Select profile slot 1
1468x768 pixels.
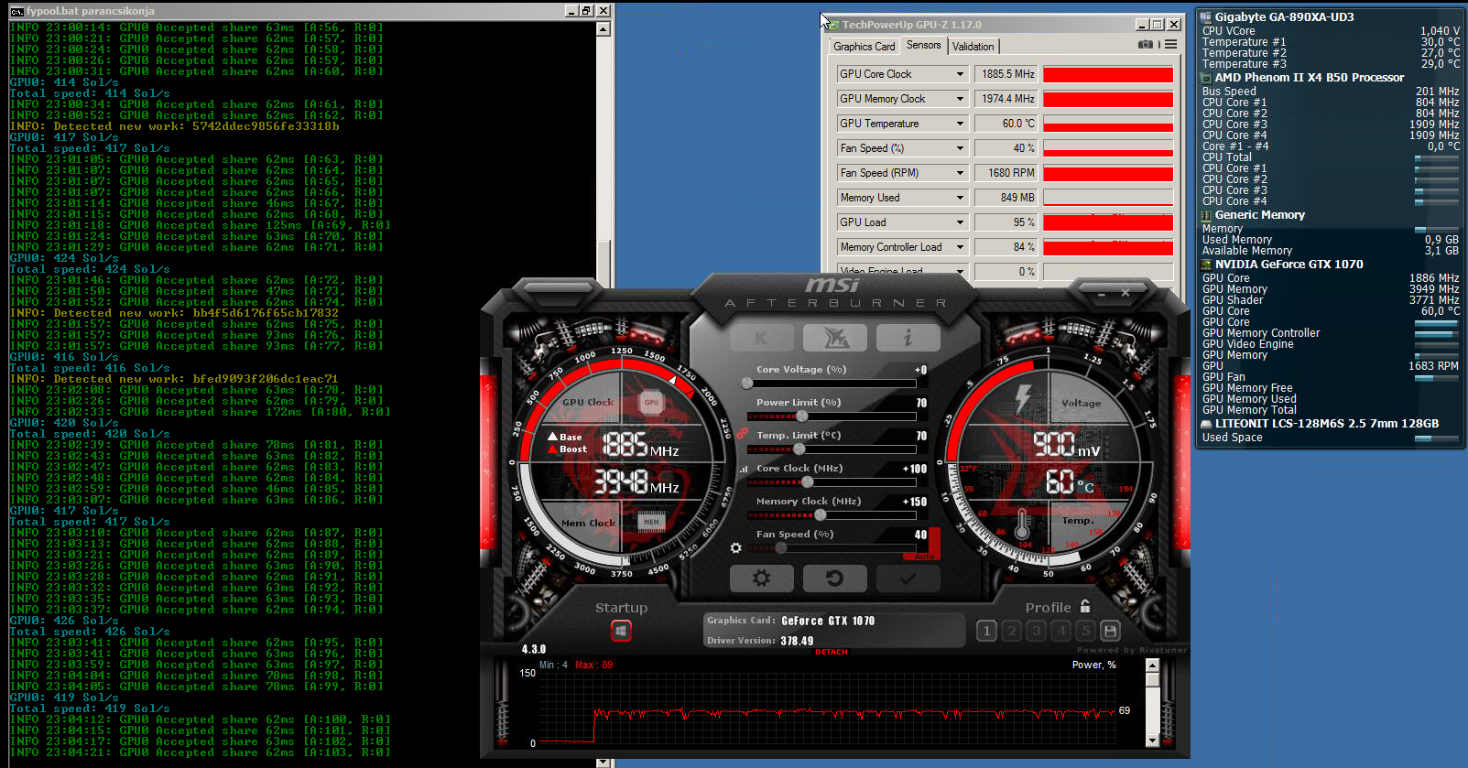click(986, 631)
